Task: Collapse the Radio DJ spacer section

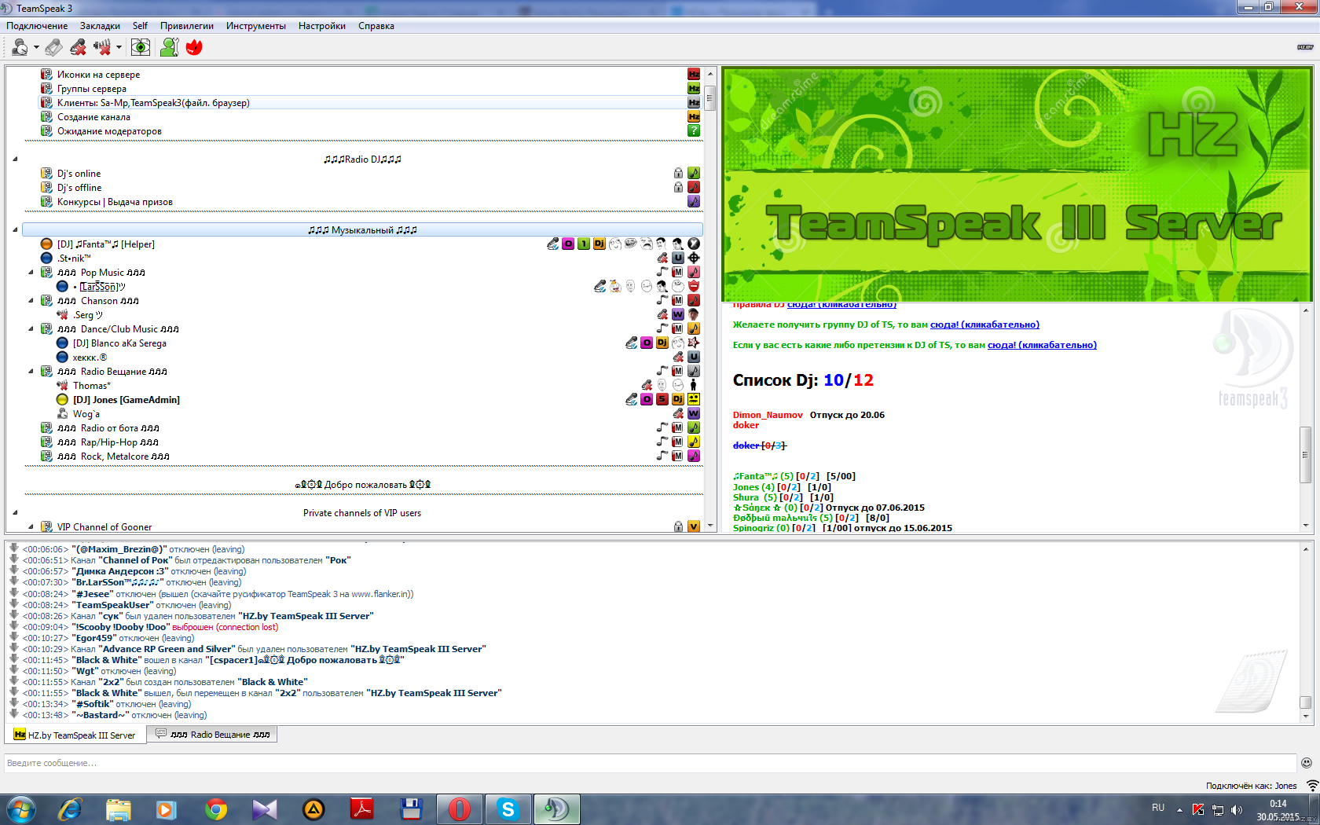Action: coord(15,159)
